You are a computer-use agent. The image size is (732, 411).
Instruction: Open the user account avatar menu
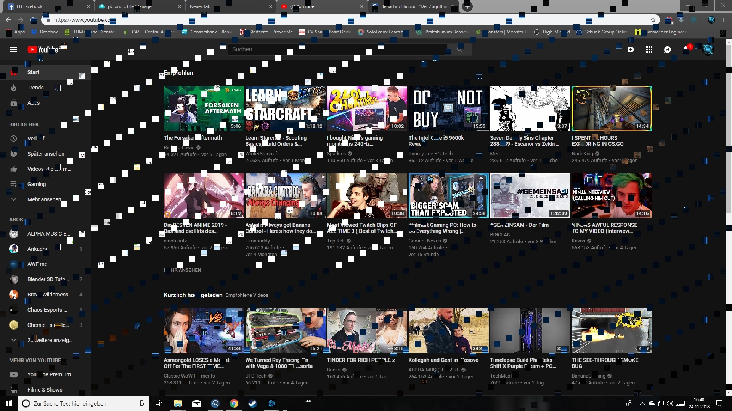pyautogui.click(x=708, y=49)
